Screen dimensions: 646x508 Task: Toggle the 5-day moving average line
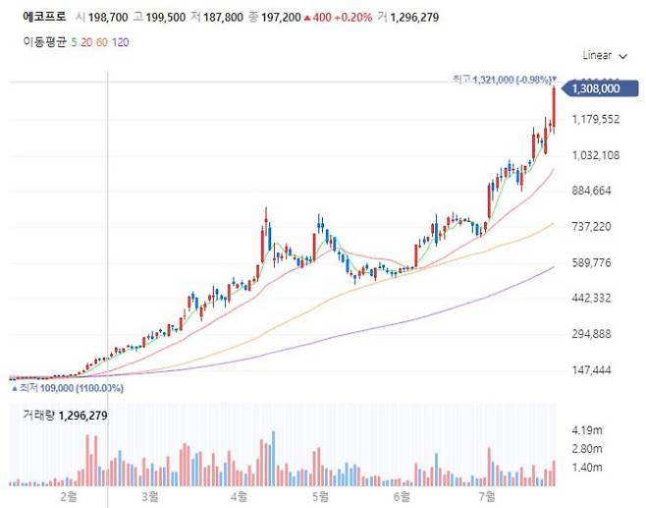click(75, 42)
